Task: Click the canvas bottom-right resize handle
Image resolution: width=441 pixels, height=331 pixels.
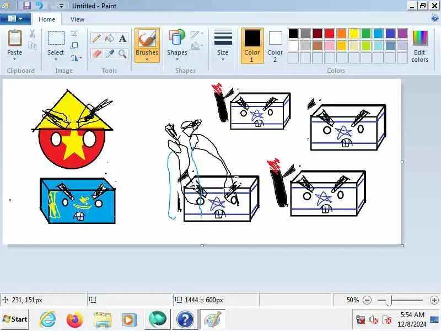Action: tap(402, 245)
